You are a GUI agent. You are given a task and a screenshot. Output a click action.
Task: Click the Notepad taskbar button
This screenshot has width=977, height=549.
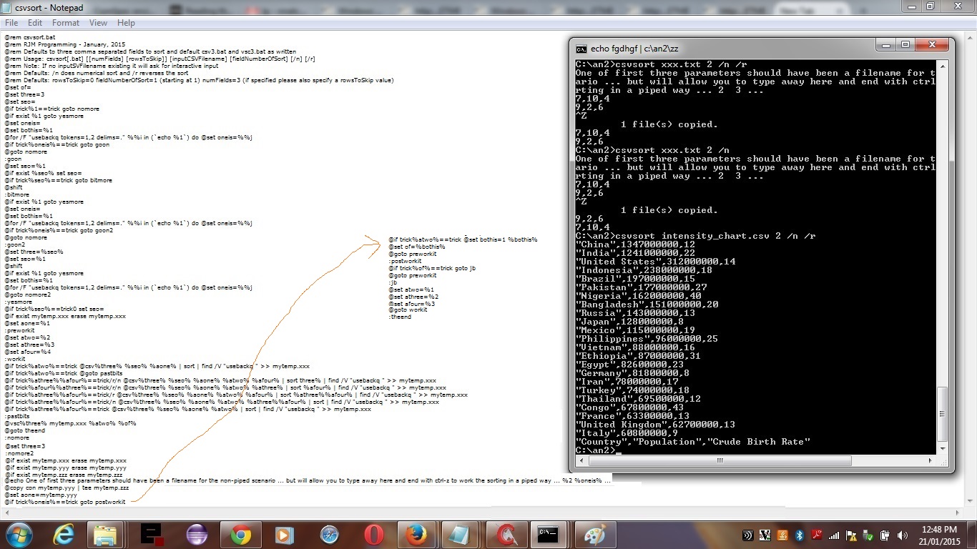[460, 535]
